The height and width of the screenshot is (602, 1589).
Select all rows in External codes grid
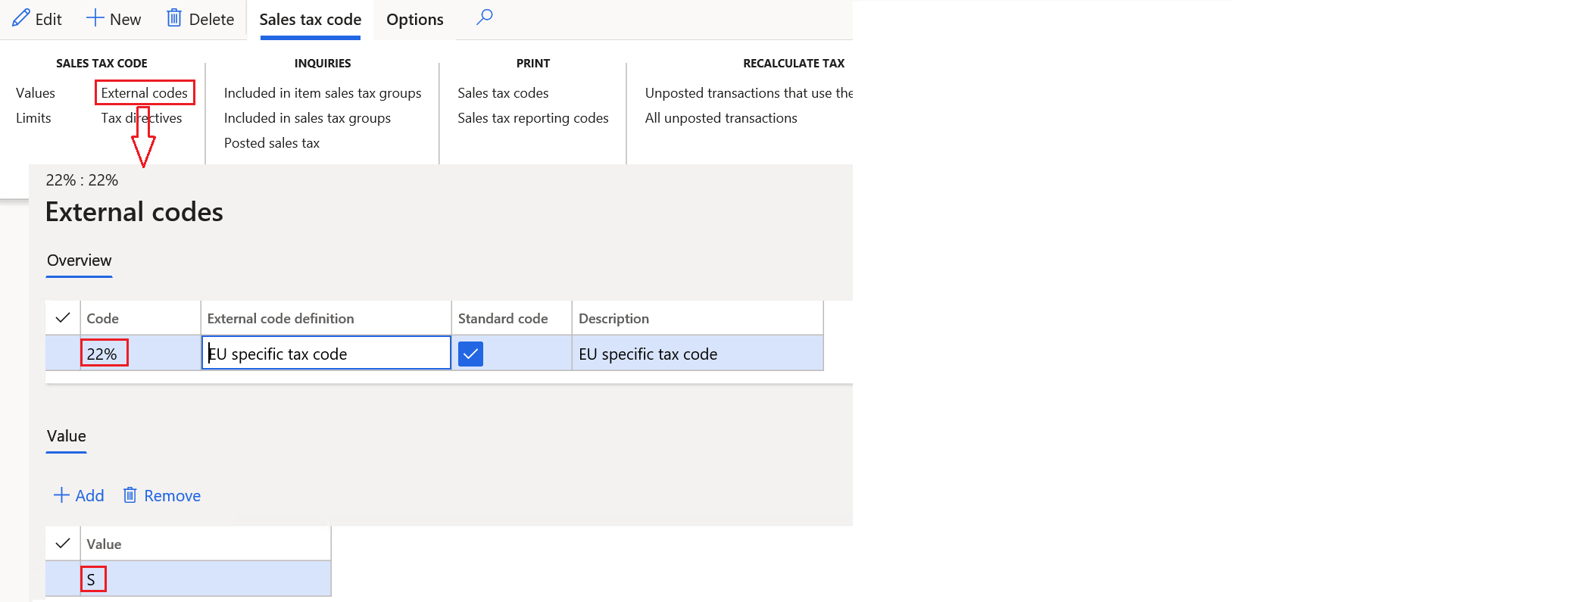[x=63, y=318]
